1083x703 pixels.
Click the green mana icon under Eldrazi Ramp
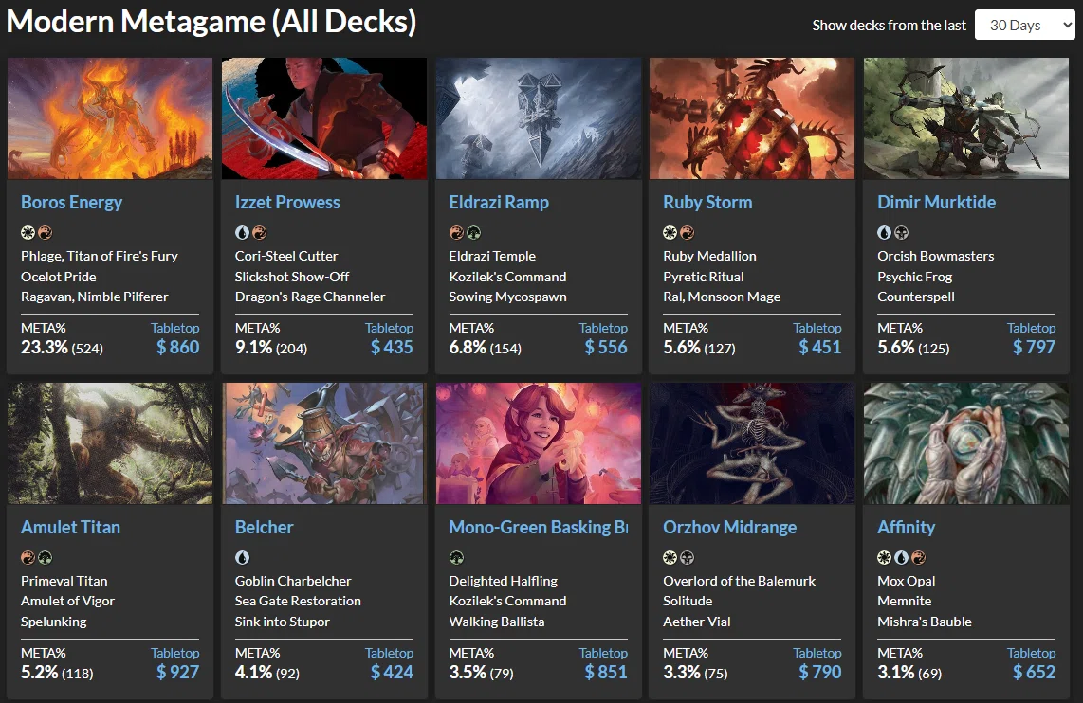tap(473, 232)
